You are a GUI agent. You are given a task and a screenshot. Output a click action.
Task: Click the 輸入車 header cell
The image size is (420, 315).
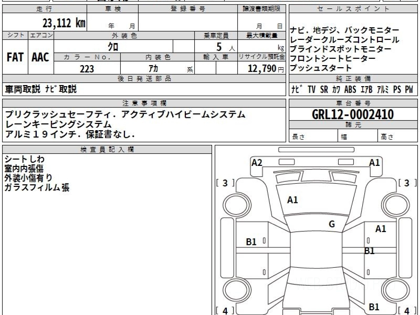click(x=216, y=57)
